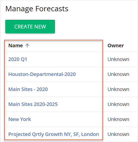Open the Houston-Departmental-2020 forecast

42,74
